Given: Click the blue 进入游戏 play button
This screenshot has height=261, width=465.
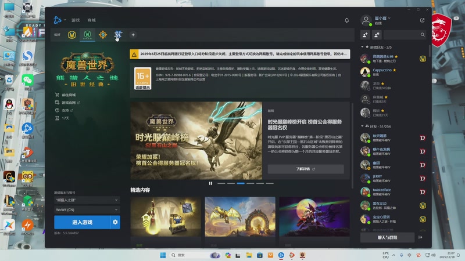Looking at the screenshot, I should (x=82, y=222).
